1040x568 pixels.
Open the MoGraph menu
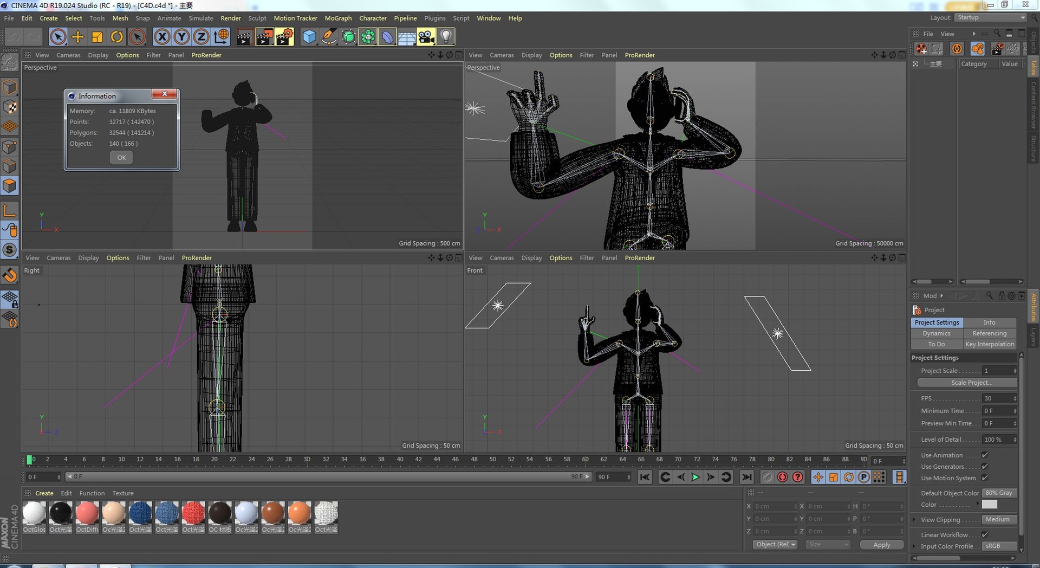coord(338,18)
